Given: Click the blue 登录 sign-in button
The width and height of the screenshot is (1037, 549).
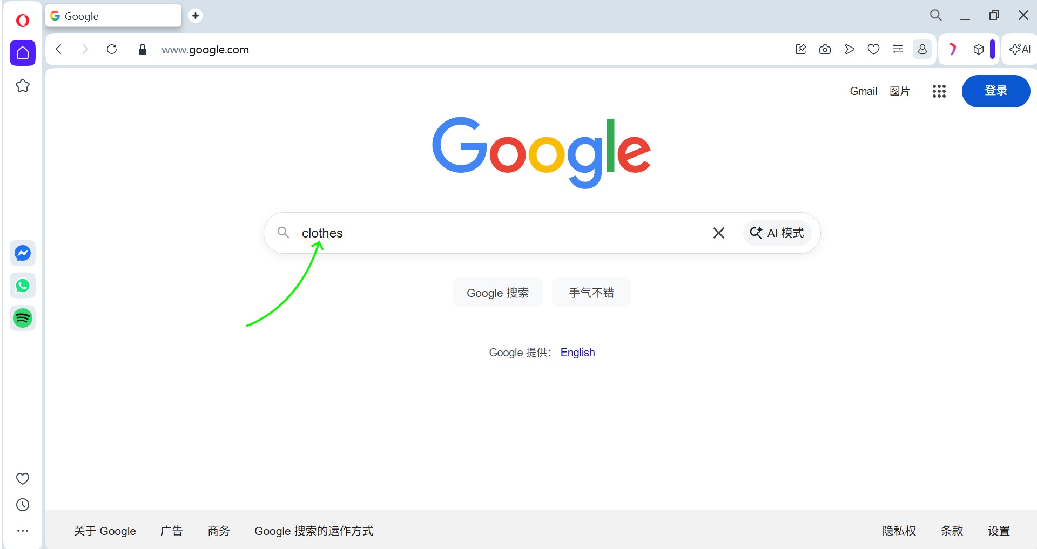Looking at the screenshot, I should pos(995,91).
